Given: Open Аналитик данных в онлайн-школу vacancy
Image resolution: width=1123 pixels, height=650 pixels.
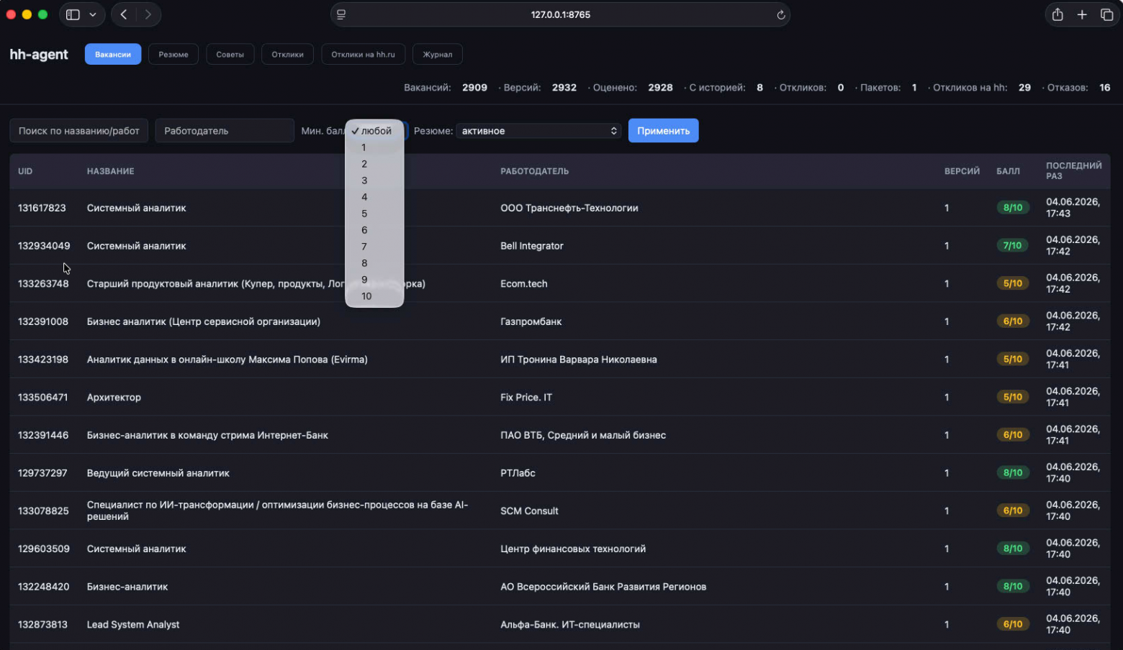Looking at the screenshot, I should click(x=227, y=360).
